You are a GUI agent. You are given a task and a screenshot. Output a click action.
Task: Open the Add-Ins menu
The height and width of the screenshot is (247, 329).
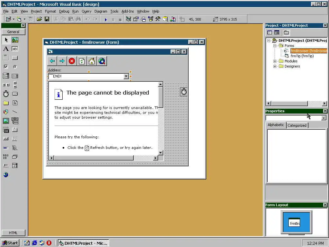click(x=128, y=11)
